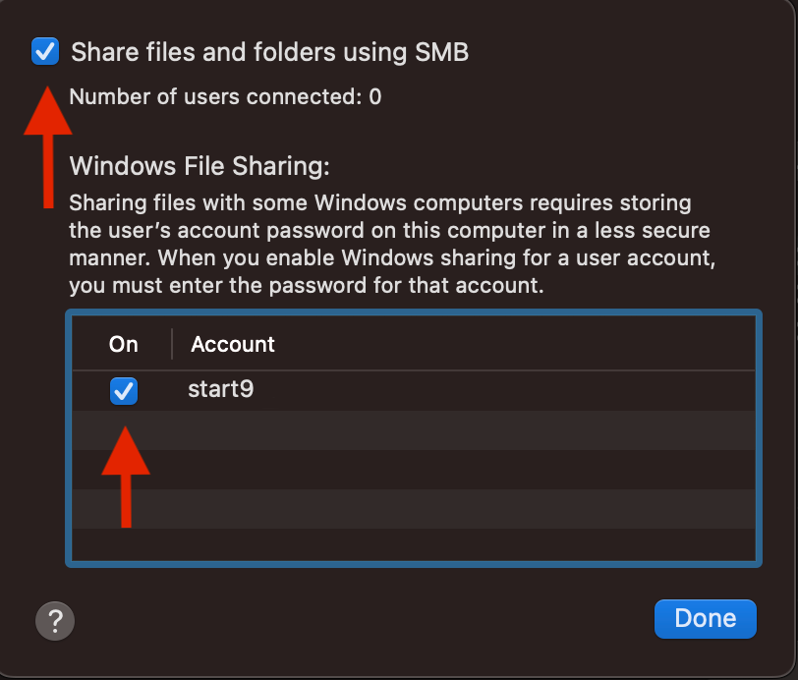Screen dimensions: 798x680
Task: Open help with the question mark button
Action: click(55, 620)
